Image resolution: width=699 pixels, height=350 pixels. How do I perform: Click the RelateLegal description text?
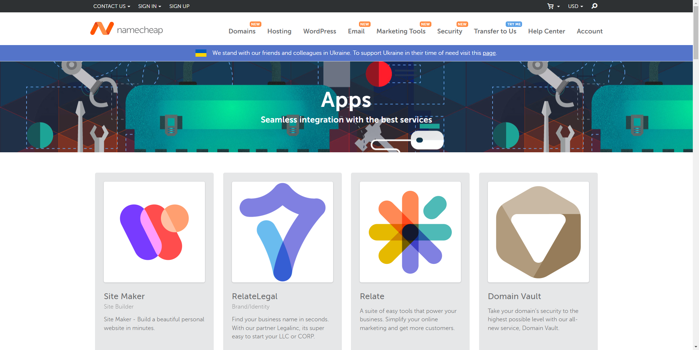click(280, 328)
